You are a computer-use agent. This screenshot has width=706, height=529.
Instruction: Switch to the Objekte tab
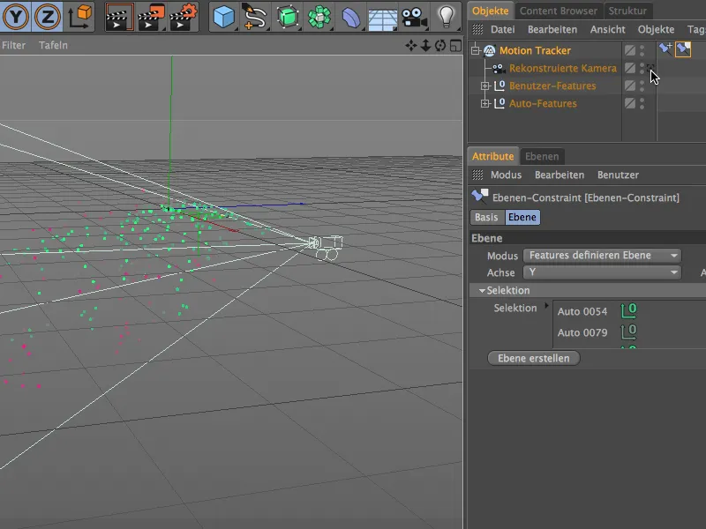[x=491, y=11]
